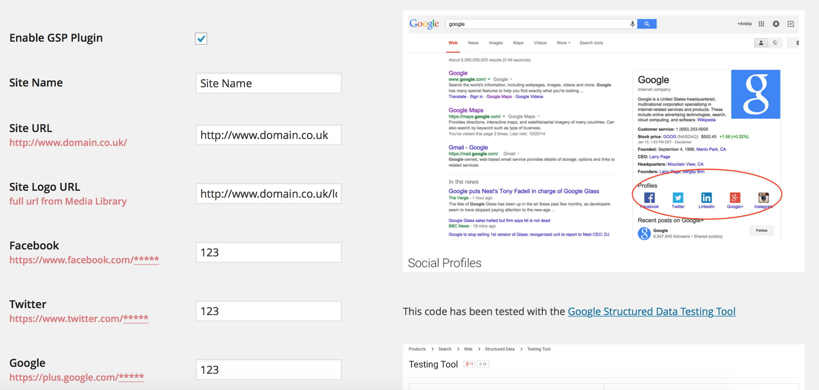
Task: Select the text 'This code has been tested with the'
Action: [x=484, y=312]
